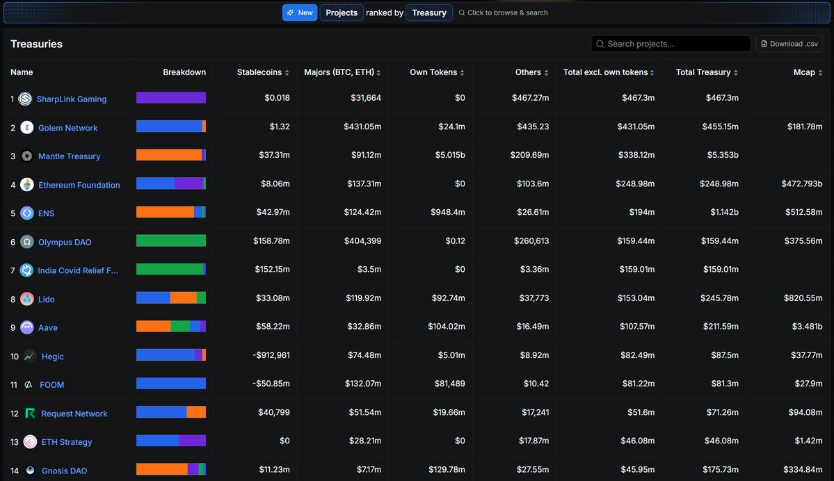Screen dimensions: 834x481
Task: Open Ethereum Foundation project link
Action: 79,185
